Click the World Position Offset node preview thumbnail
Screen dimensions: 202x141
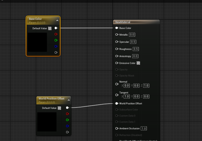47,122
